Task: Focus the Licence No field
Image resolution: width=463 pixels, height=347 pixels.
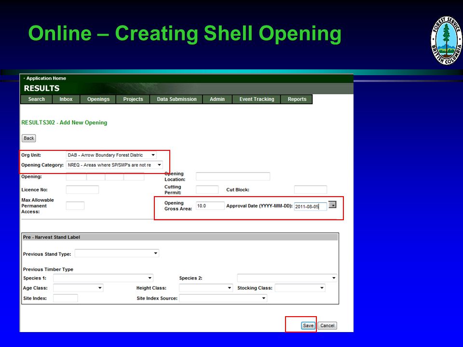Action: coord(82,190)
